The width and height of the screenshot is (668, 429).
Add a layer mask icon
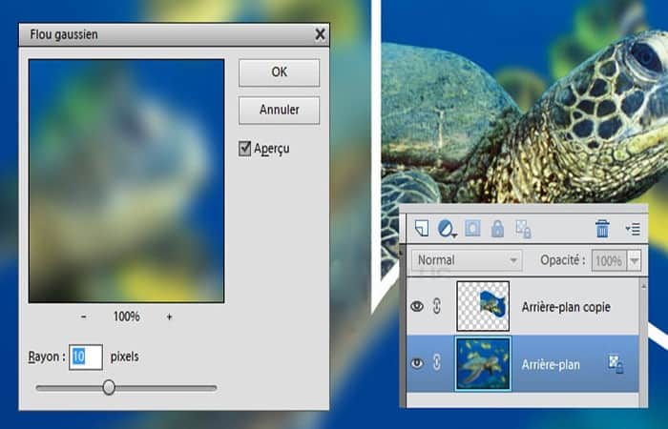[472, 229]
